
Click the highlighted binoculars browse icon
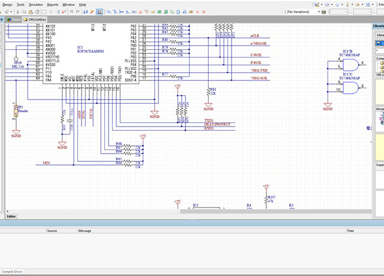pos(100,12)
